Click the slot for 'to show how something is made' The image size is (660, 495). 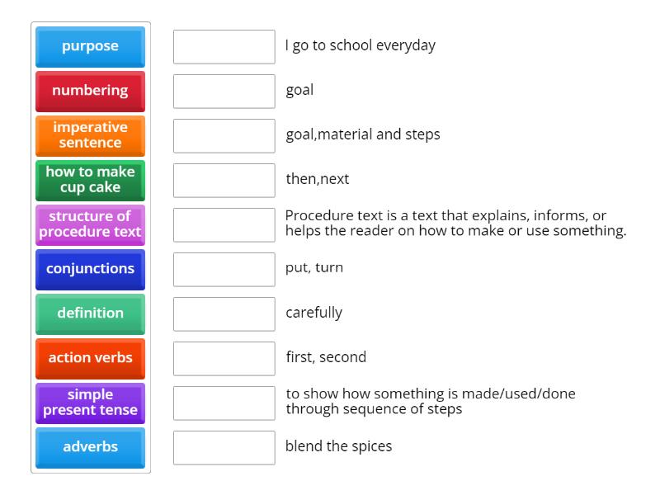pos(224,403)
